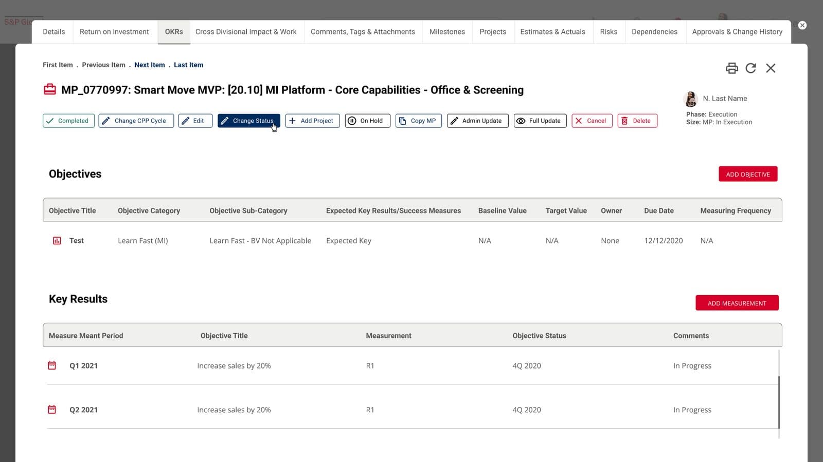Open Approvals & Change History tab
This screenshot has width=823, height=462.
(x=737, y=32)
